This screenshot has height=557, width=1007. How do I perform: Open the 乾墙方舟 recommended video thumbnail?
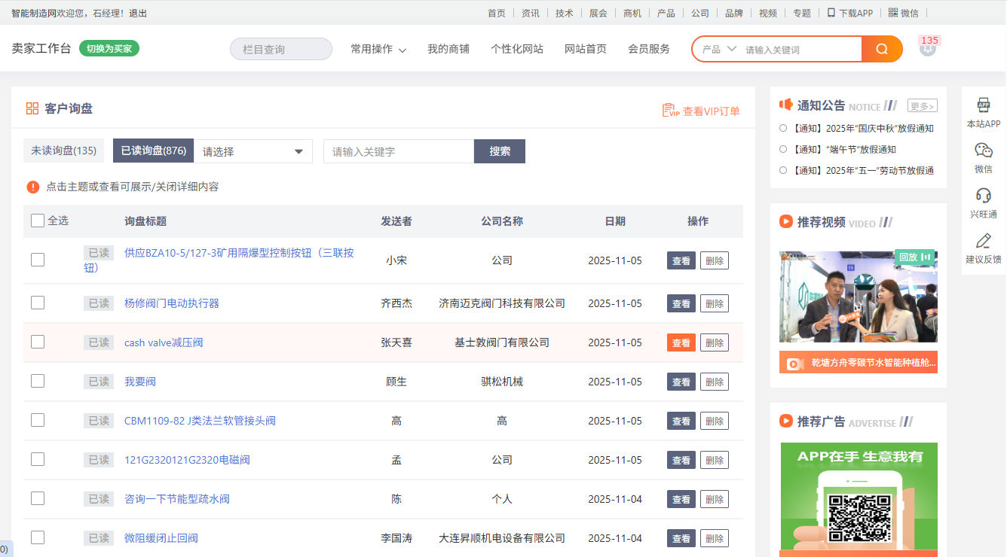tap(858, 297)
